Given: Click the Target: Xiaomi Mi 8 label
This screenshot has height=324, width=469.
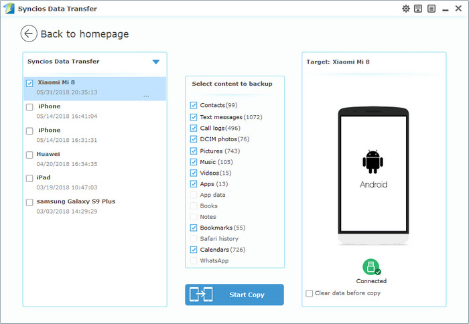Looking at the screenshot, I should [x=338, y=62].
